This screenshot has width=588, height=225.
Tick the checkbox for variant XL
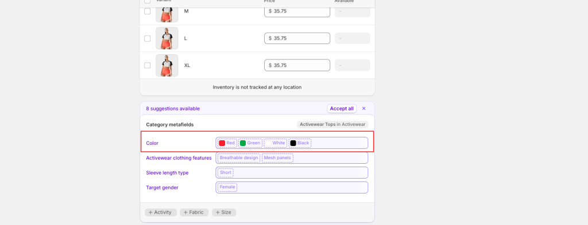[x=148, y=65]
